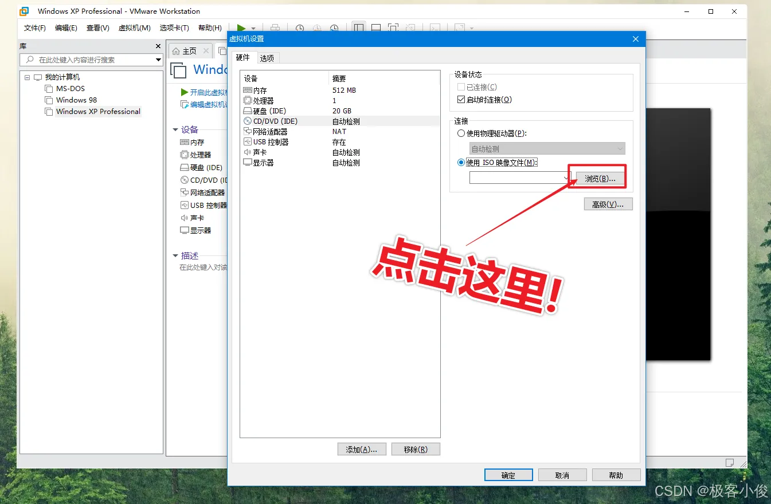Click the 高级(V)... button
The image size is (771, 504).
[x=608, y=204]
